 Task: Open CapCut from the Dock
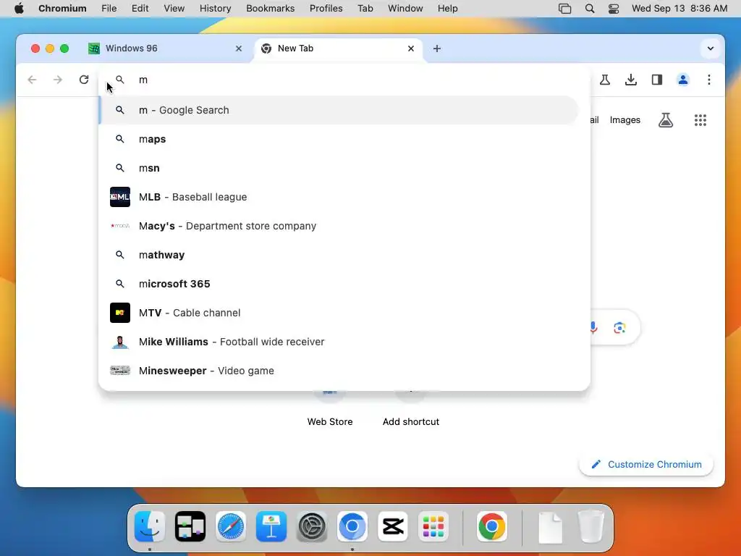(393, 526)
